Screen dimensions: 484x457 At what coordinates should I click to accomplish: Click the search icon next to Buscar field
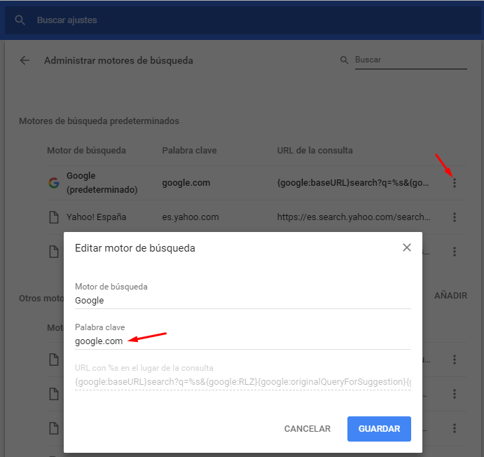click(344, 60)
